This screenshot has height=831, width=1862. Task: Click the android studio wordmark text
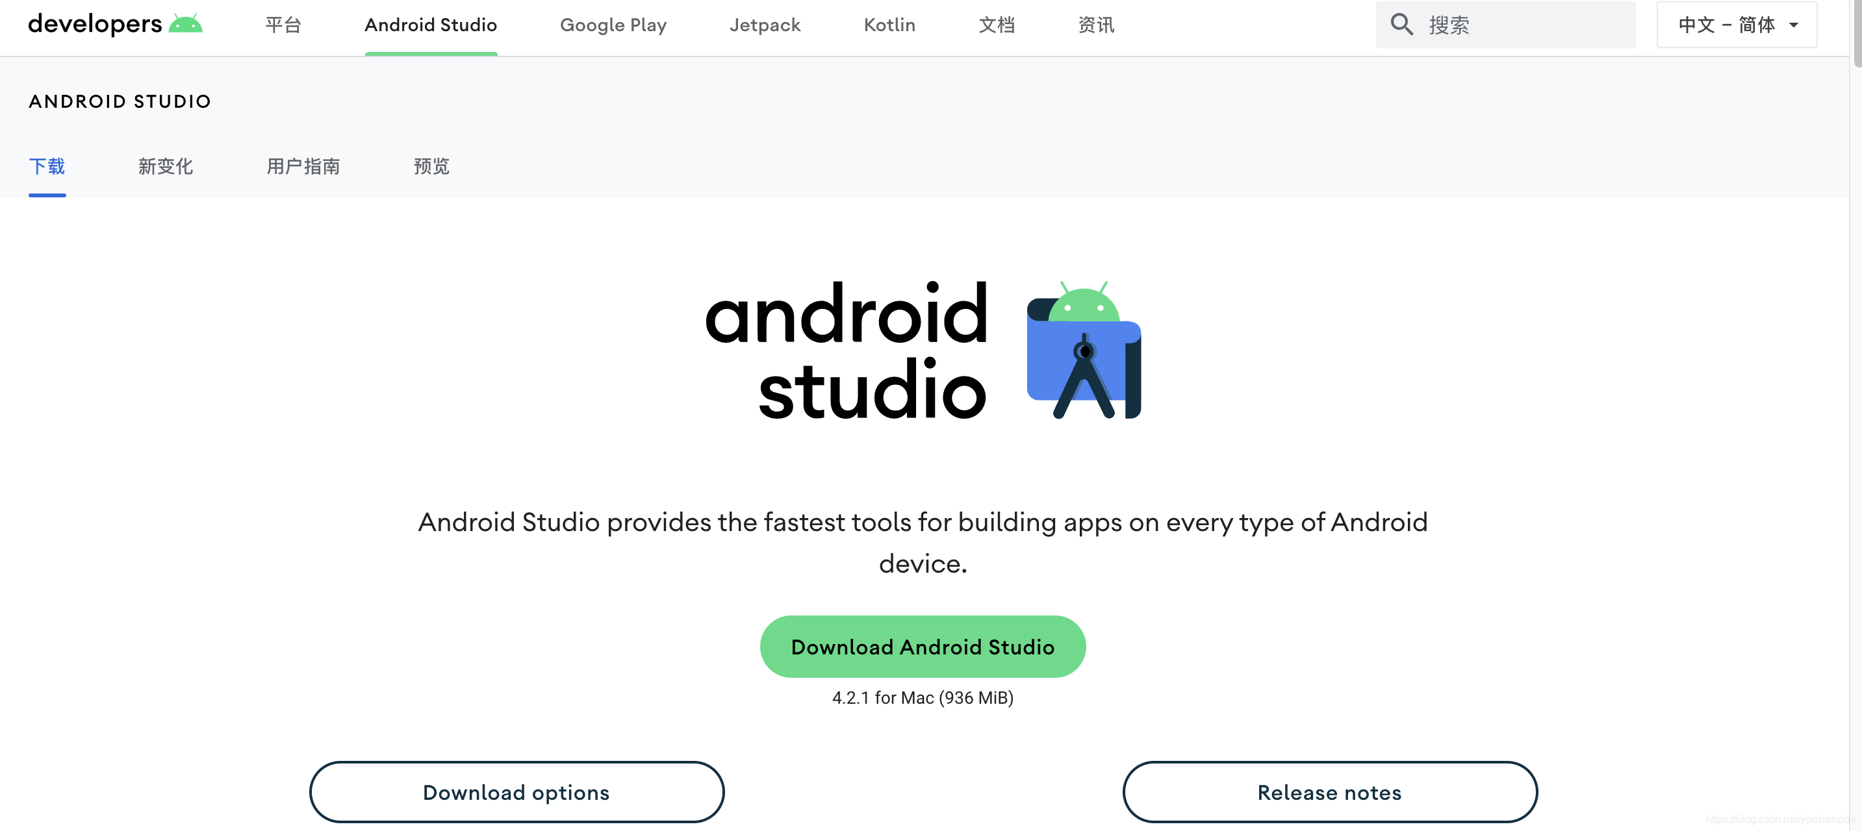click(846, 351)
